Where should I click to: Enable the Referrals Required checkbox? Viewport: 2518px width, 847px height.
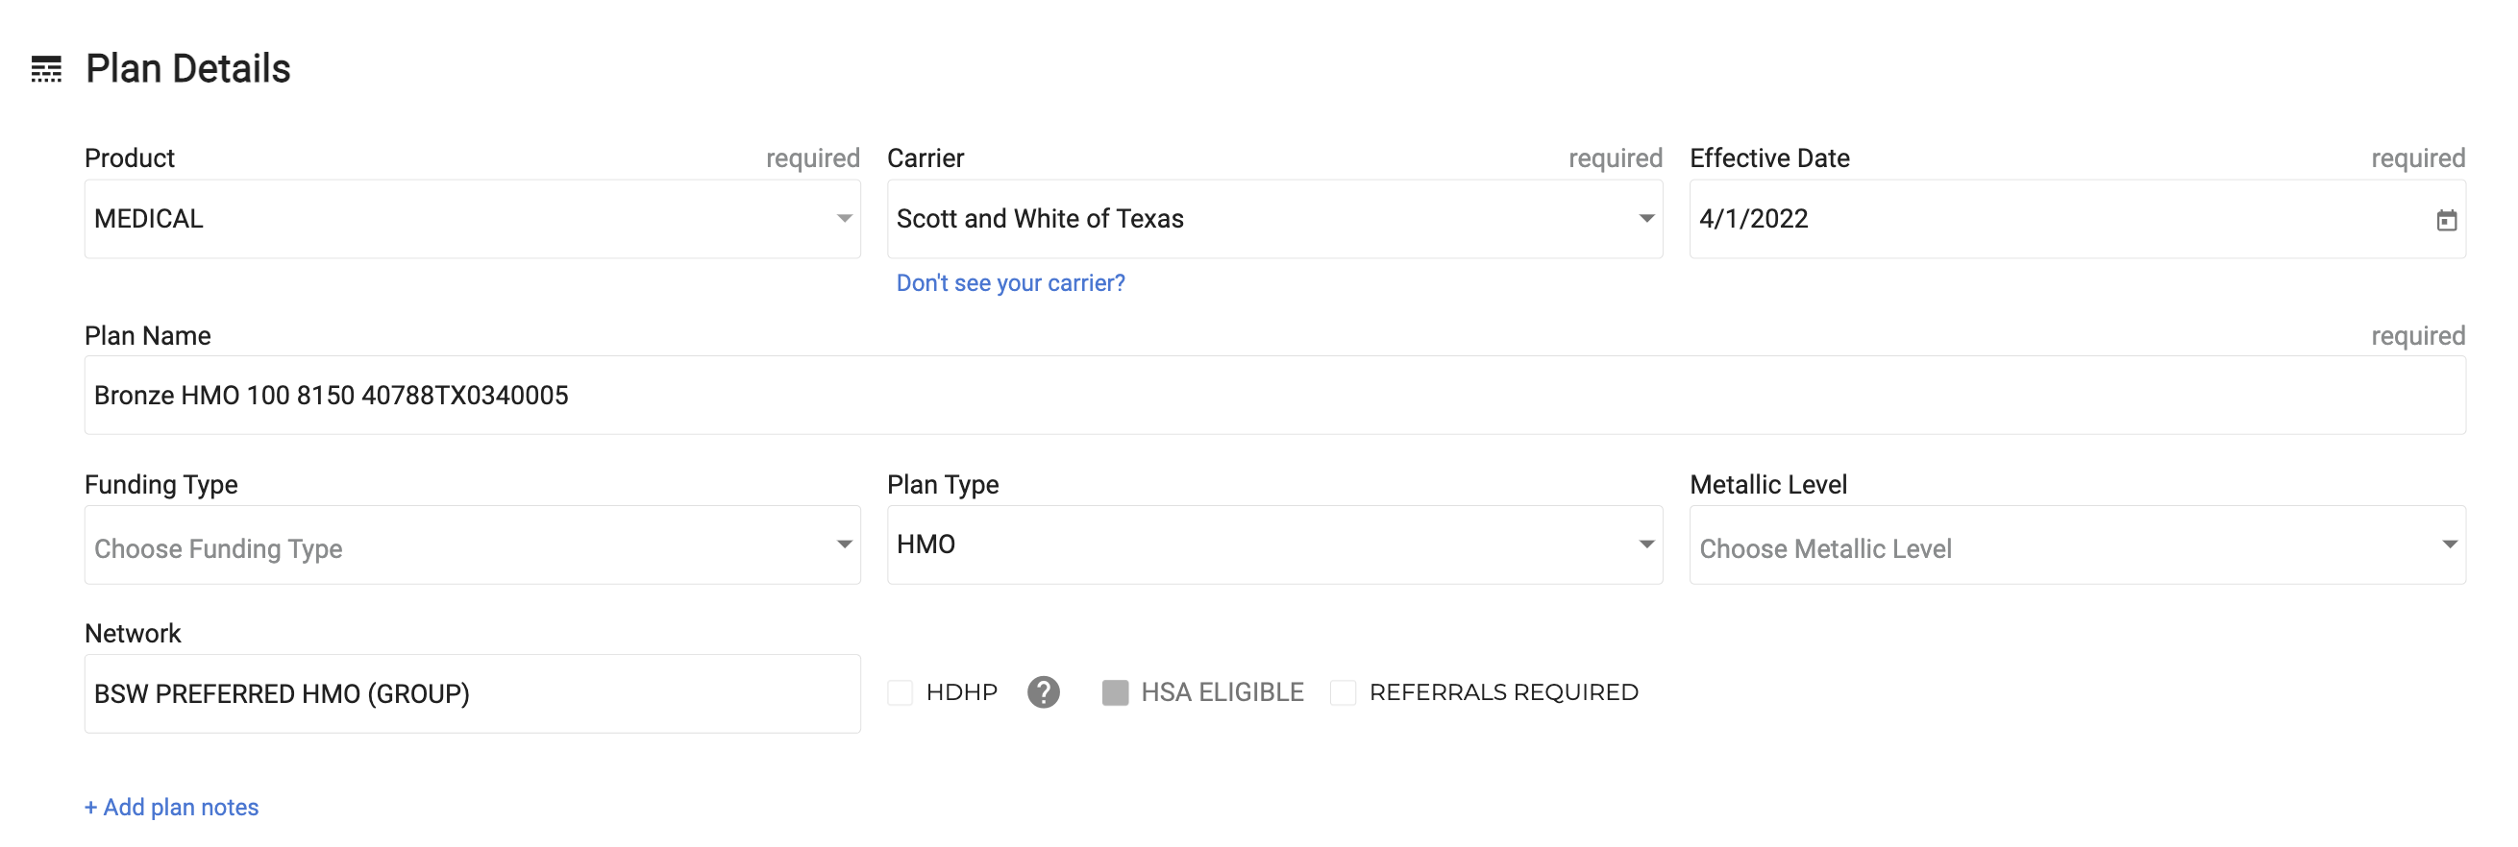pyautogui.click(x=1343, y=692)
